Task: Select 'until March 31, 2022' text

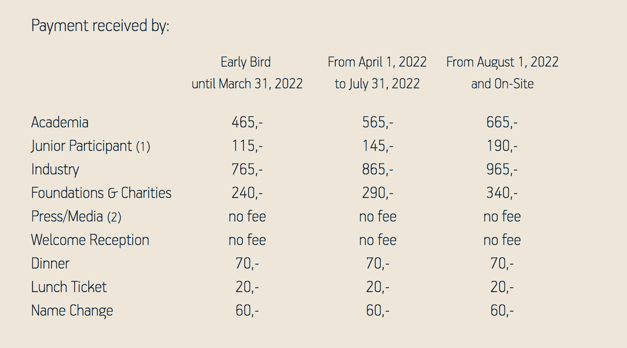Action: pyautogui.click(x=247, y=83)
